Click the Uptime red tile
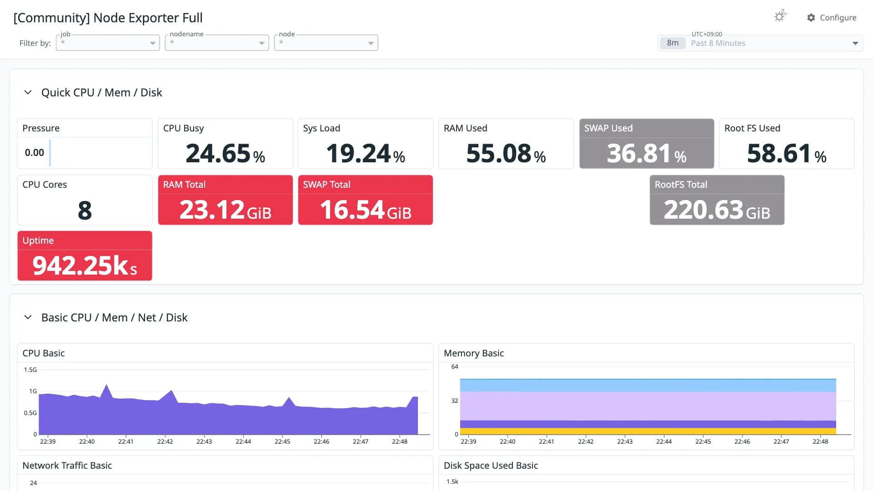The height and width of the screenshot is (491, 873). 85,256
